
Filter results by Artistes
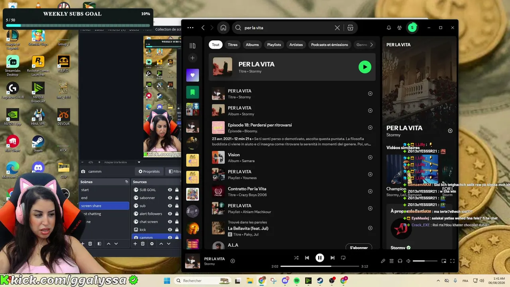coord(296,45)
